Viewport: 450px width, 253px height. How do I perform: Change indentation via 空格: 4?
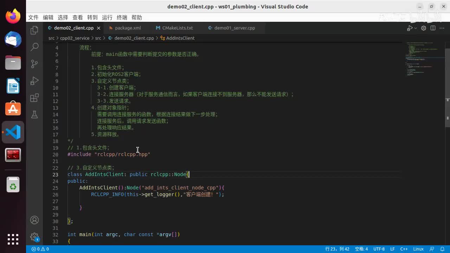tap(361, 249)
